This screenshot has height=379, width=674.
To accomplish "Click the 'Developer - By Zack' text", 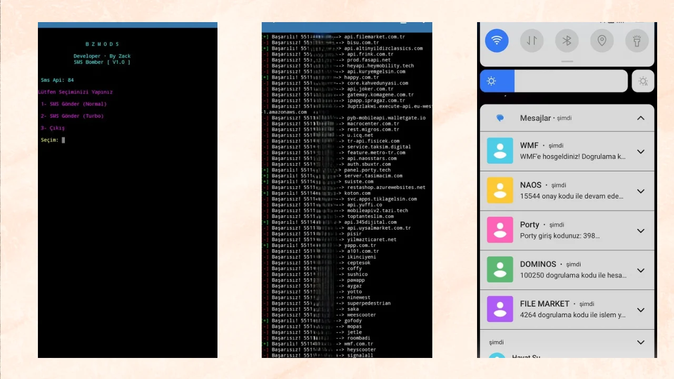I will pos(102,56).
